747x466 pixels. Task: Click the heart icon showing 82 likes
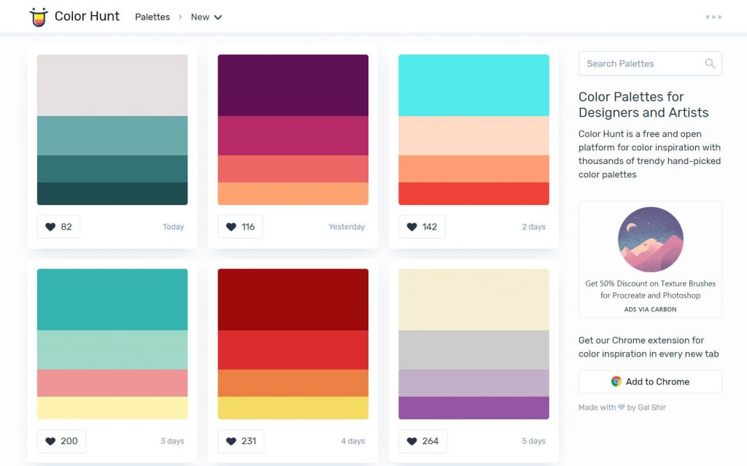pyautogui.click(x=50, y=227)
